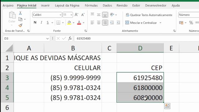The image size is (199, 112).
Task: Expand font color dropdown arrow
Action: tap(84, 23)
